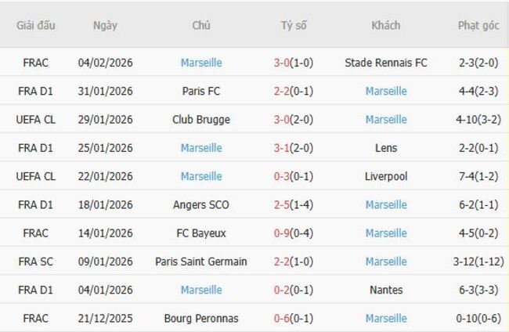Open the Lens team link

coord(386,148)
